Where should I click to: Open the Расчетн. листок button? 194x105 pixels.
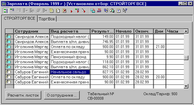tap(23, 95)
